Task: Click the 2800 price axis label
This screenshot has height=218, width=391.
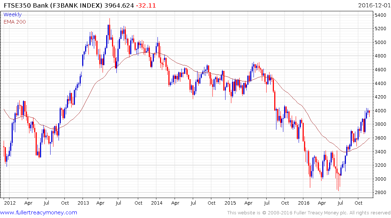Action: 380,193
